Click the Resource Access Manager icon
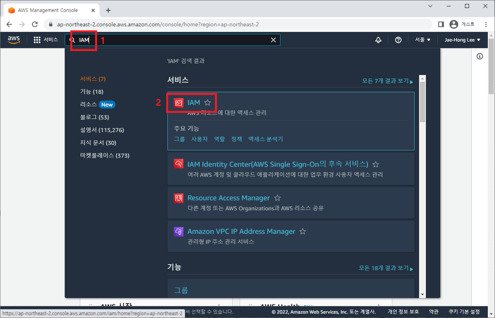Viewport: 495px width, 318px height. coord(179,198)
